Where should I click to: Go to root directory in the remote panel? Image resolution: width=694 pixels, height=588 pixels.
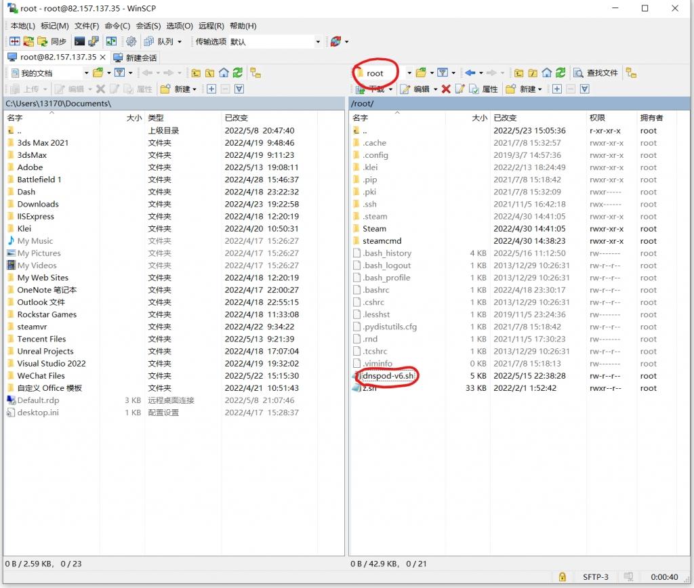pos(533,73)
